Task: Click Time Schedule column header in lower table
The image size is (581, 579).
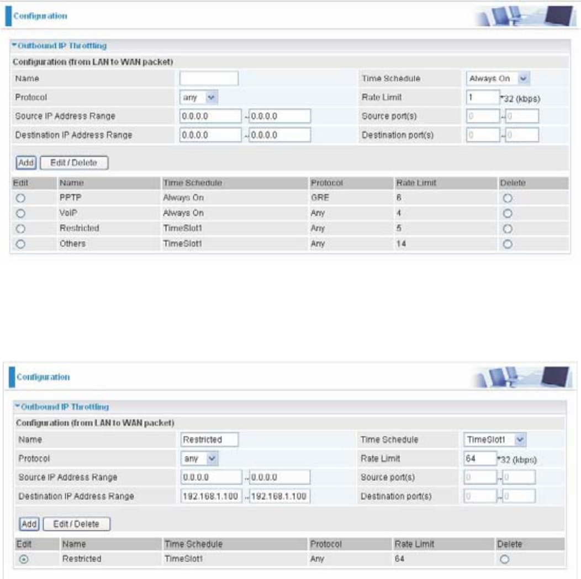Action: (193, 544)
